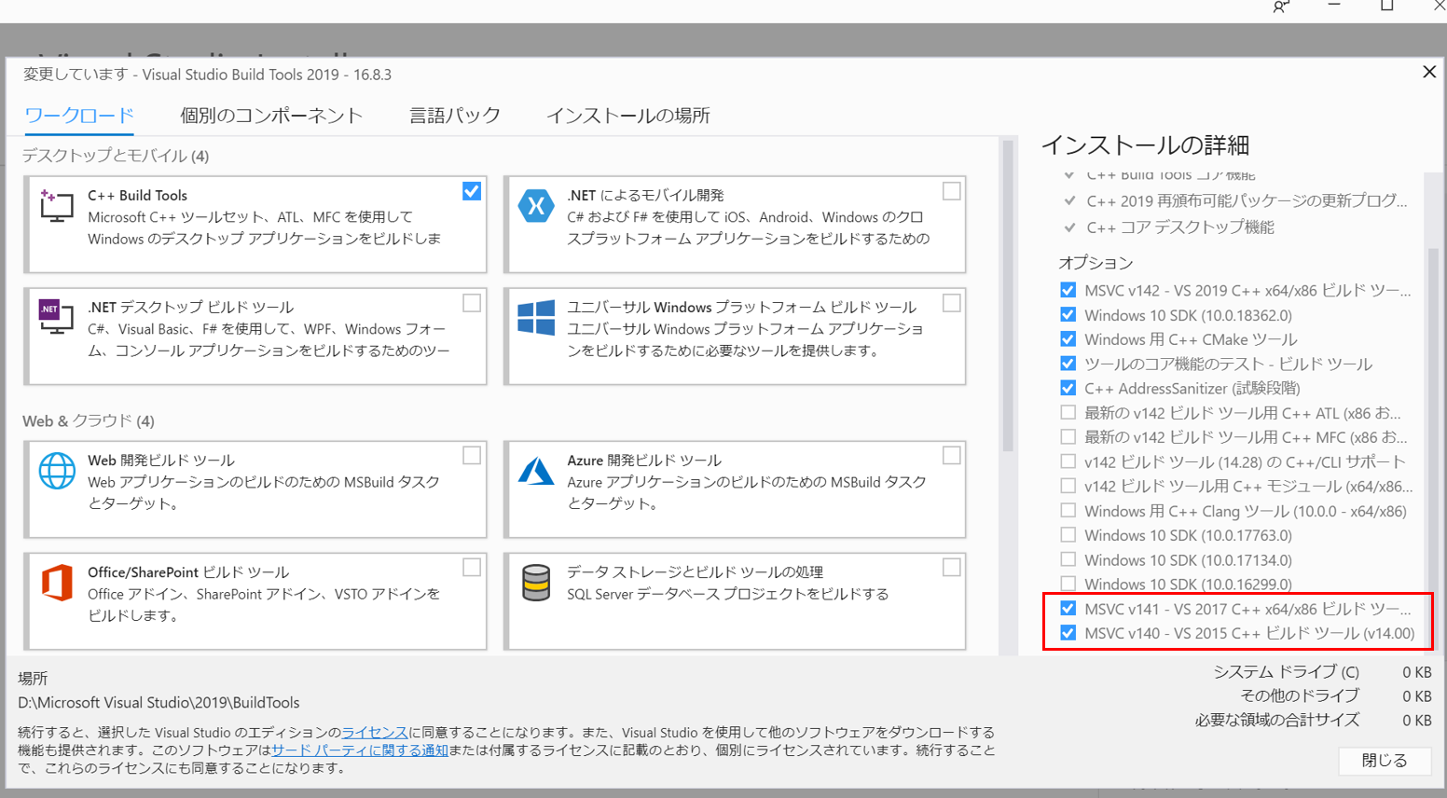Click the C++ 2019 再頒布可能パッケージ item
1447x798 pixels.
point(1247,200)
